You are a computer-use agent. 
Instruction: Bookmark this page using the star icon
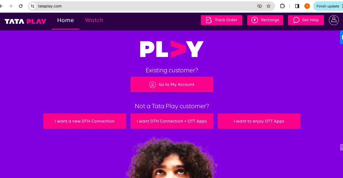point(268,6)
